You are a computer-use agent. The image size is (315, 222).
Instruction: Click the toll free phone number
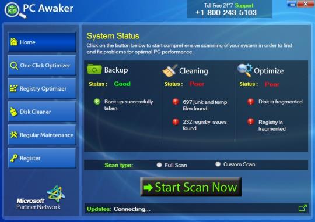[226, 13]
